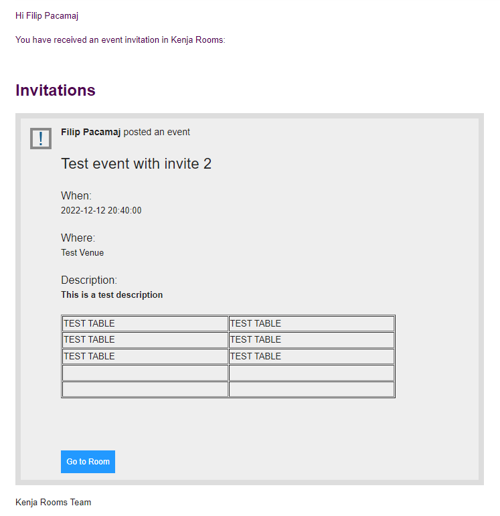Image resolution: width=500 pixels, height=516 pixels.
Task: Click the Go to Room button
Action: (x=88, y=461)
